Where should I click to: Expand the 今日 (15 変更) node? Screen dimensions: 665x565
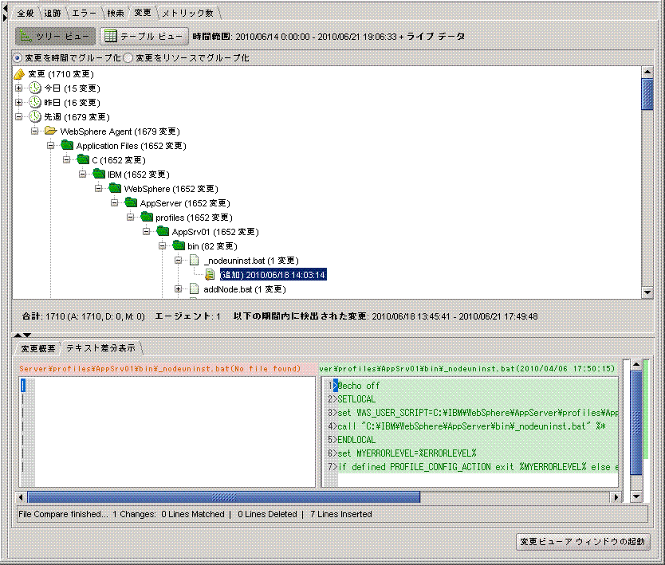18,88
